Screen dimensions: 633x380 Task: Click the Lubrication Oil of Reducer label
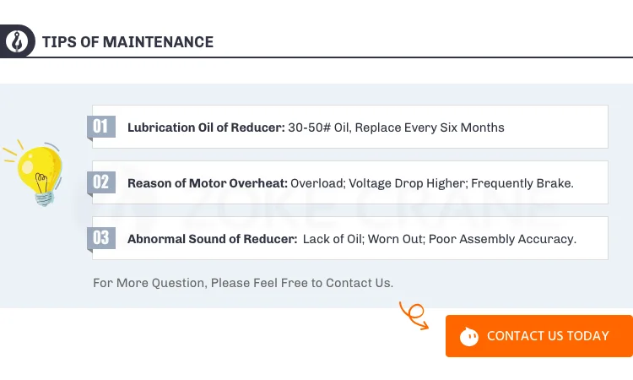tap(206, 128)
